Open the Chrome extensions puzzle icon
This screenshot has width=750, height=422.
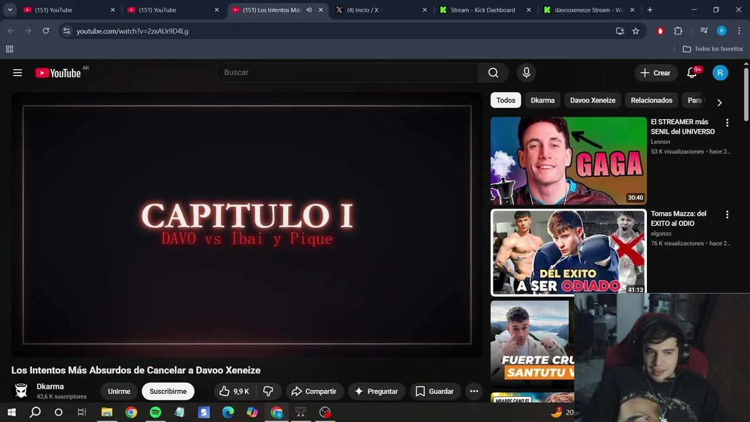[679, 31]
